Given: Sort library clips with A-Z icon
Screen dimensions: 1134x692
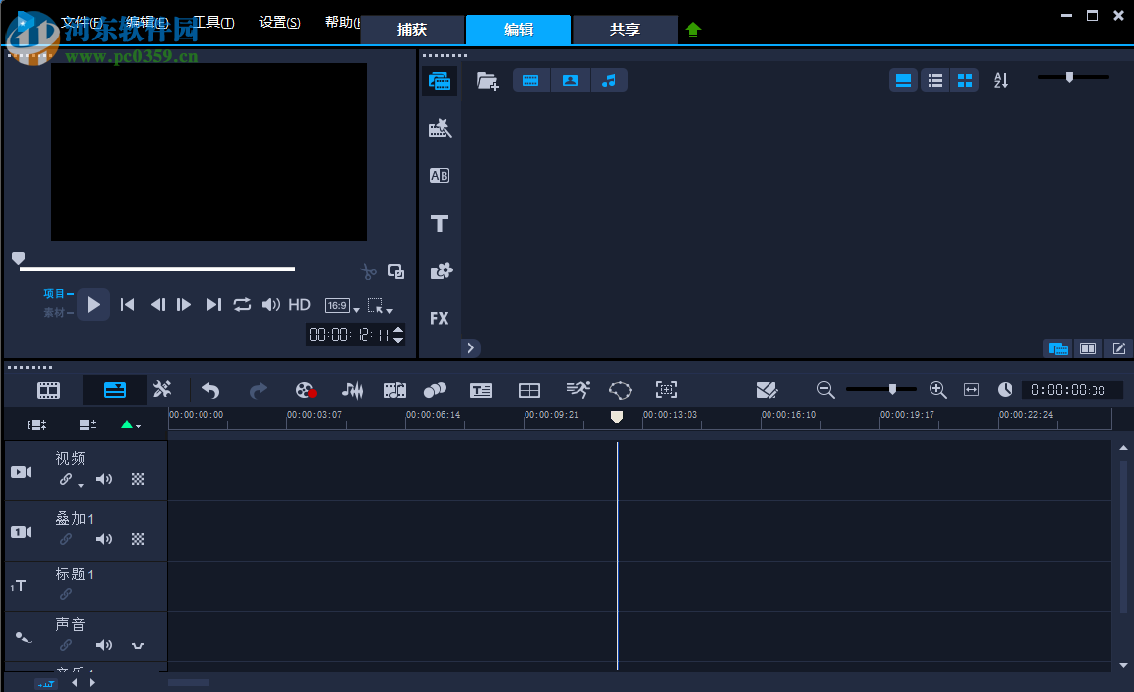Looking at the screenshot, I should [1001, 80].
